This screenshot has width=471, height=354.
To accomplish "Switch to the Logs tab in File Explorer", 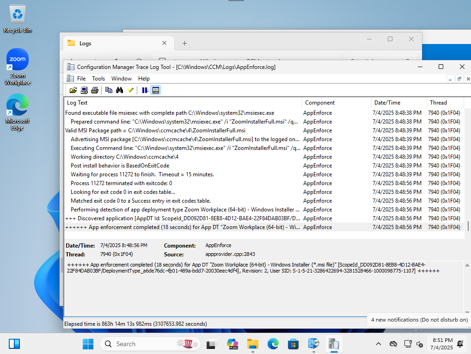I will 119,43.
